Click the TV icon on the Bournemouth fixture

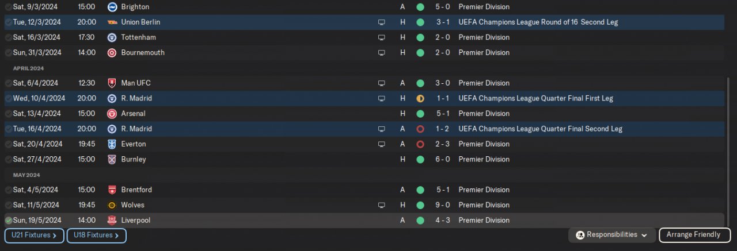(x=381, y=52)
